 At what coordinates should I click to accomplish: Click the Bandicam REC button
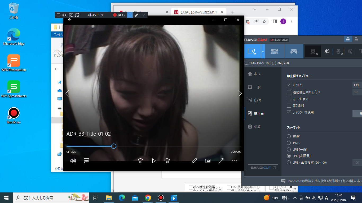(119, 15)
